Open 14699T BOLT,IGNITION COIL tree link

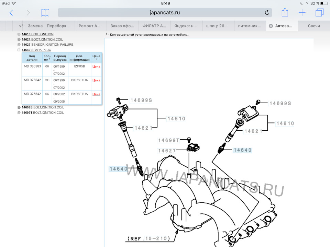coord(43,113)
